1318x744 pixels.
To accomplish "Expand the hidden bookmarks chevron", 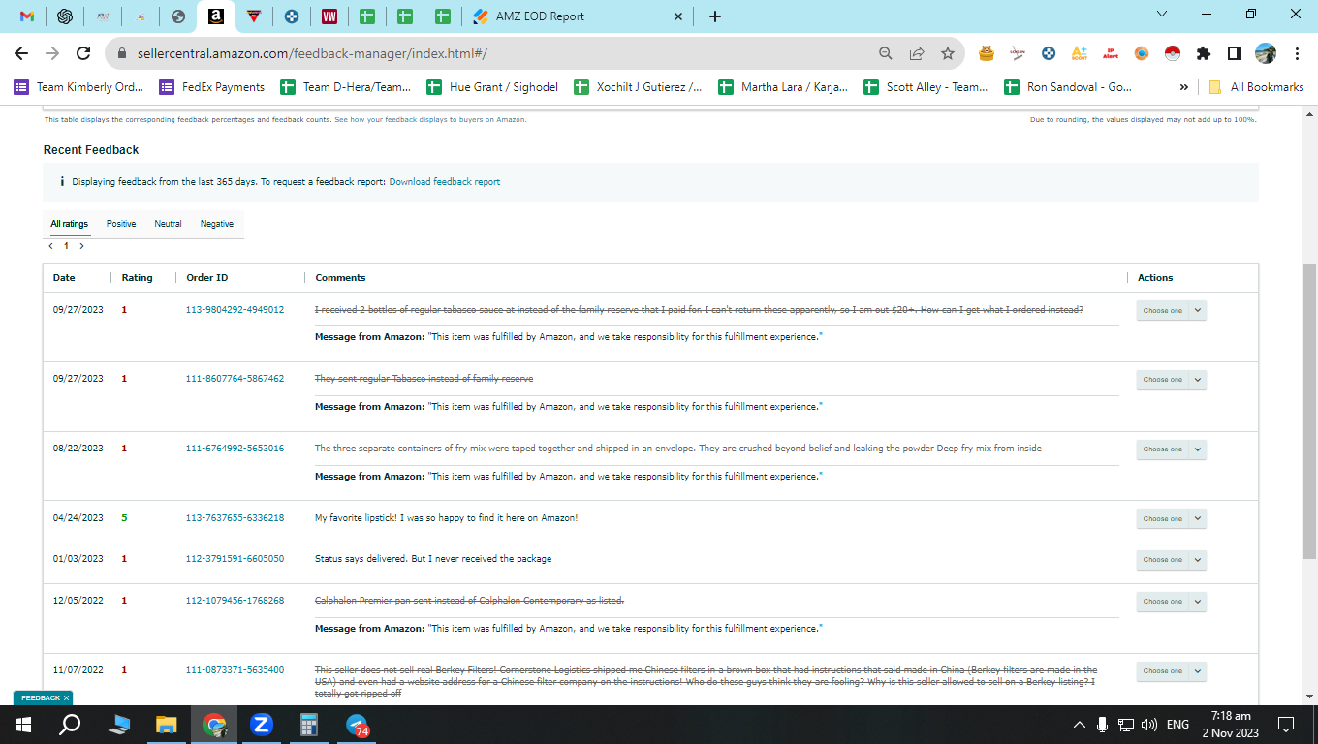I will pos(1183,87).
